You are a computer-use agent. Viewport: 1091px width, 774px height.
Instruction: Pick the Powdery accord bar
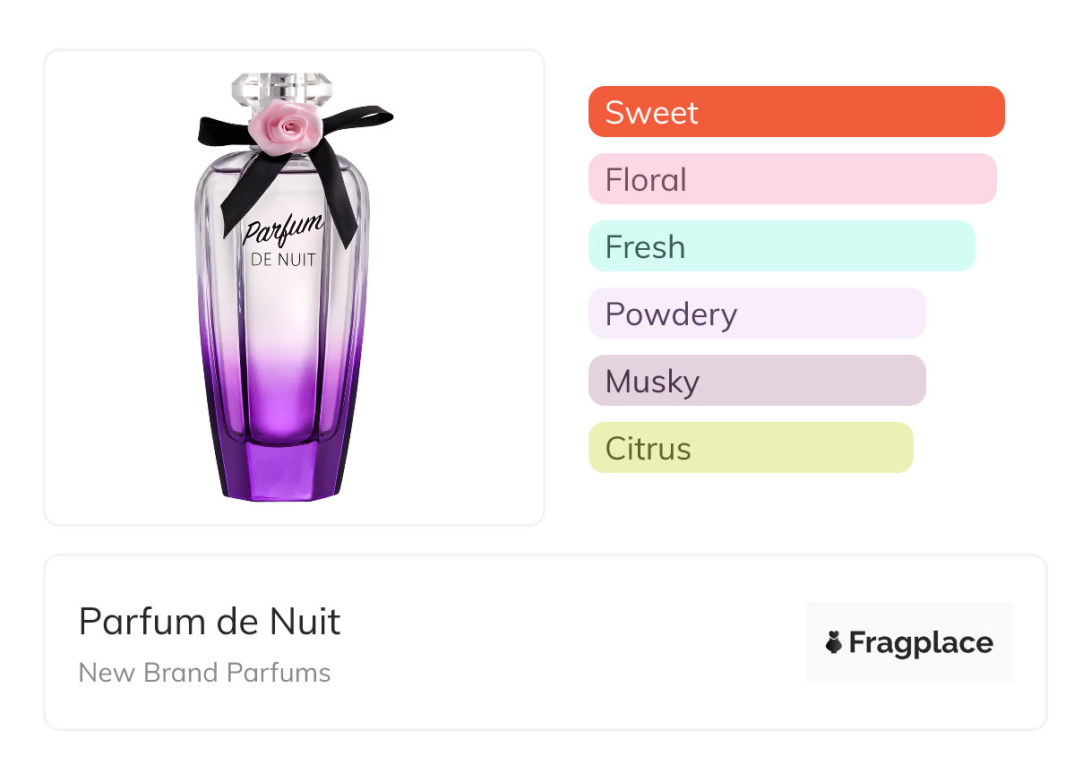[x=757, y=314]
